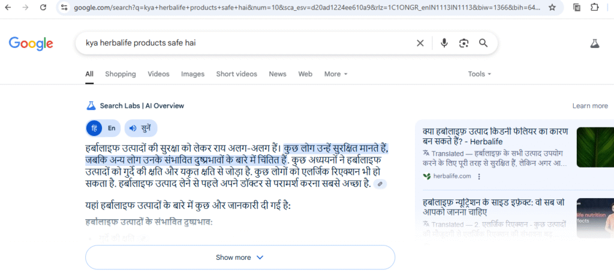Select the All results tab

(x=89, y=74)
